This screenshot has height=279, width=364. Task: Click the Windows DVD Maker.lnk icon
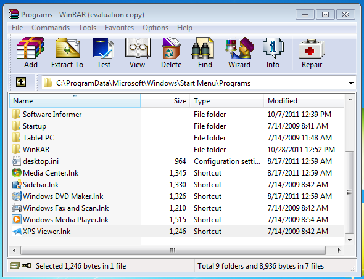pyautogui.click(x=17, y=196)
